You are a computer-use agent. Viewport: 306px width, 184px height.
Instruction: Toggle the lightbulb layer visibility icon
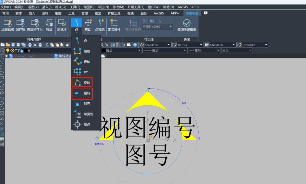tap(8, 50)
